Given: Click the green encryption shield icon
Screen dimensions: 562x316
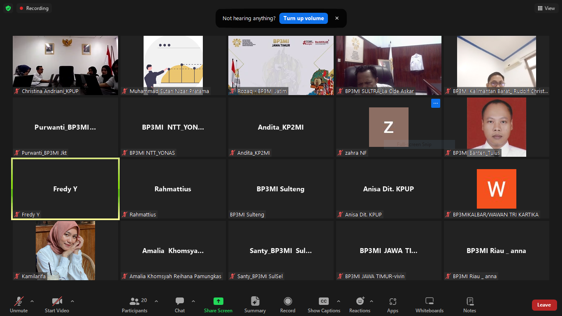Looking at the screenshot, I should [8, 8].
